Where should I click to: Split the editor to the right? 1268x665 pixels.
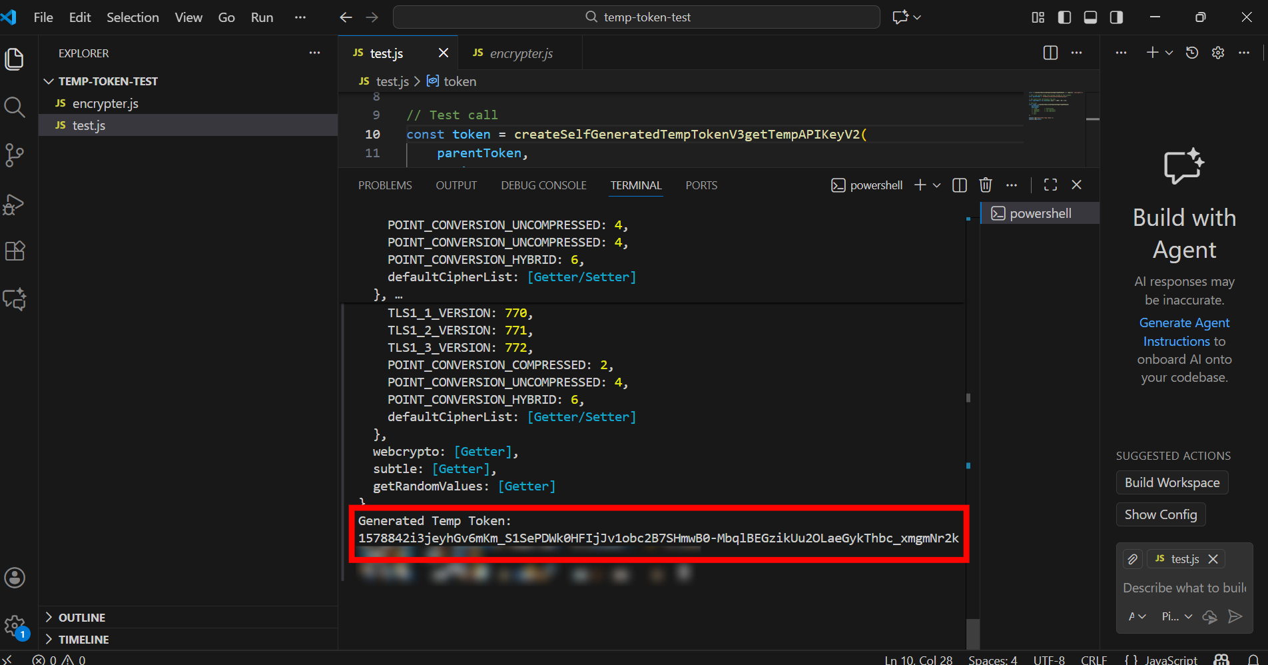1050,53
